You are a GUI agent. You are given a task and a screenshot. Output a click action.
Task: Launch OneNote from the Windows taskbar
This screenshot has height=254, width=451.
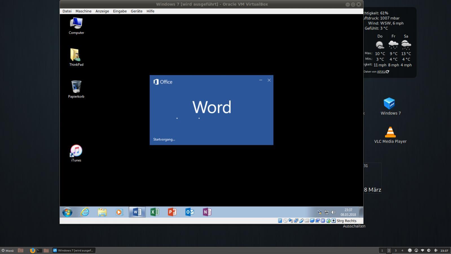click(x=207, y=212)
